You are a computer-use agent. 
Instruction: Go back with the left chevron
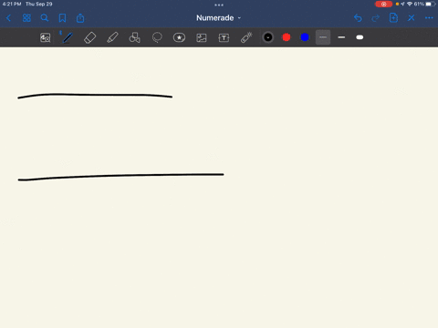[x=8, y=18]
